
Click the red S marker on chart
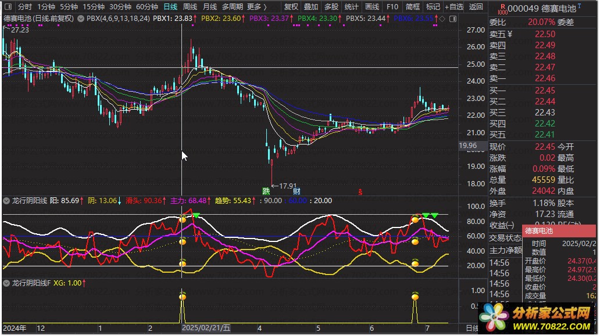pyautogui.click(x=360, y=192)
